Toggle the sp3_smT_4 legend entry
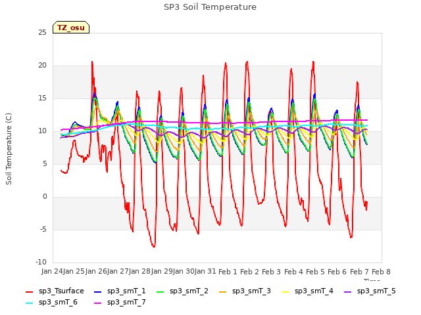The width and height of the screenshot is (421, 315). pos(307,291)
